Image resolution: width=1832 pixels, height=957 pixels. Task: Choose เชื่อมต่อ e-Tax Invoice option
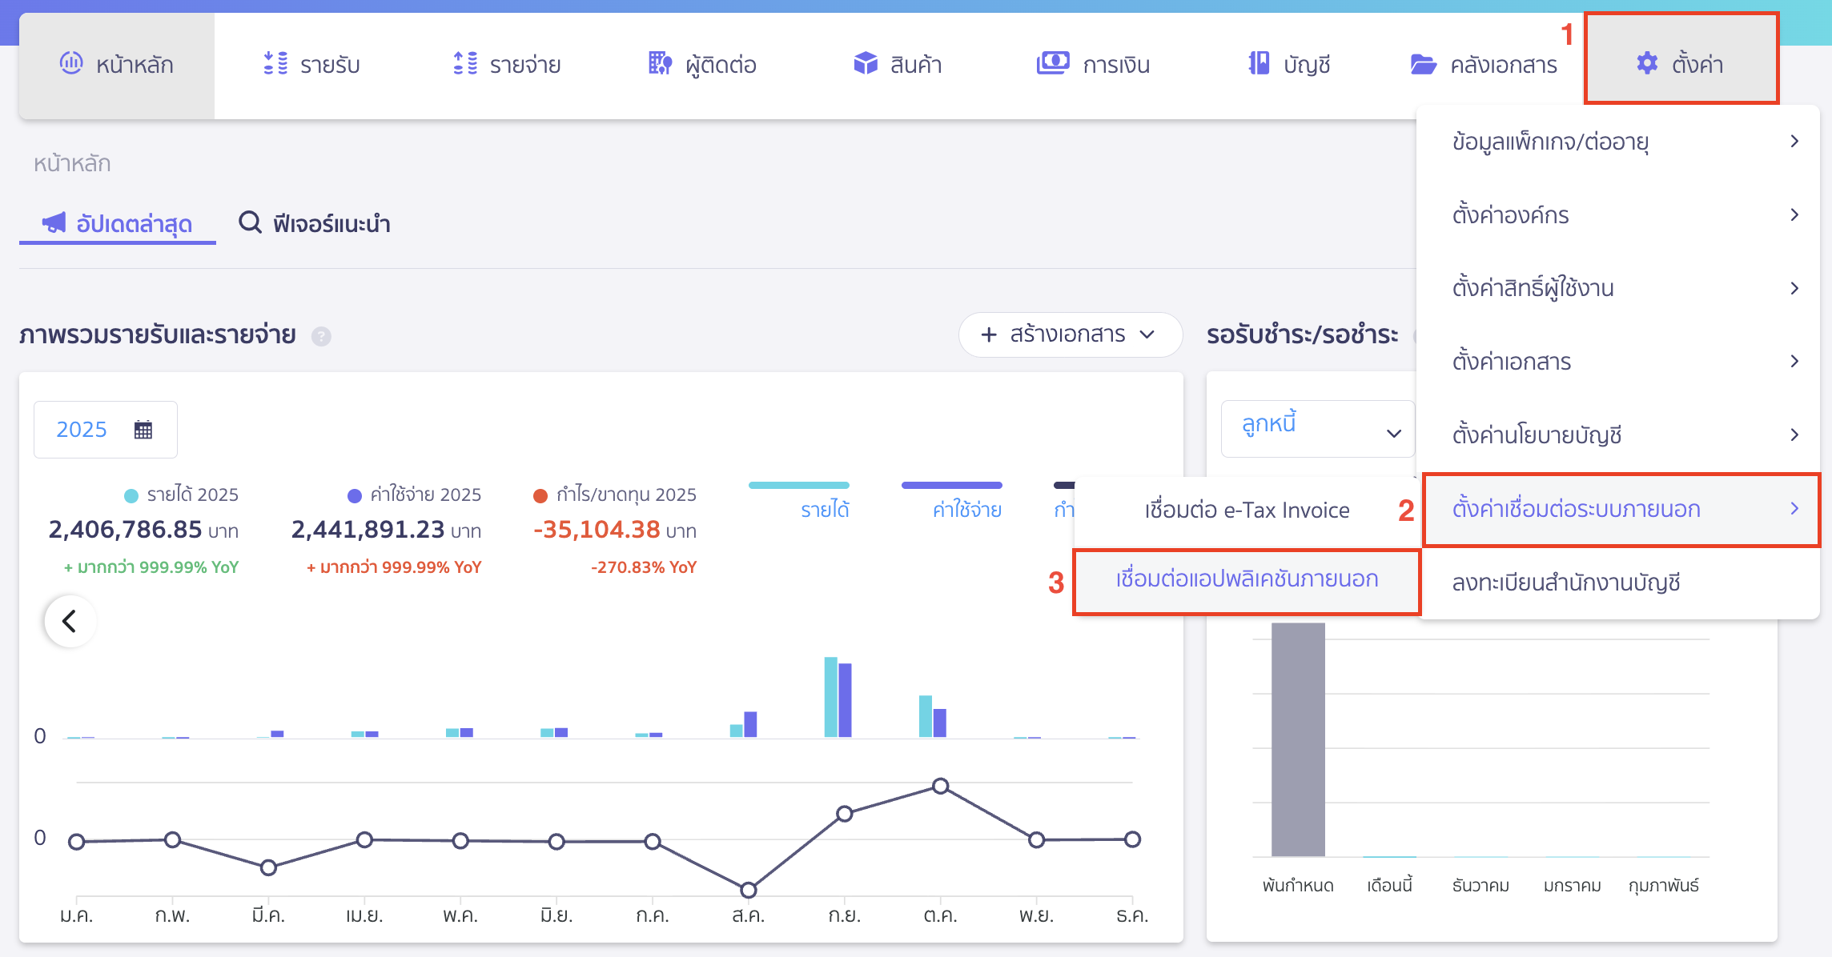point(1247,510)
